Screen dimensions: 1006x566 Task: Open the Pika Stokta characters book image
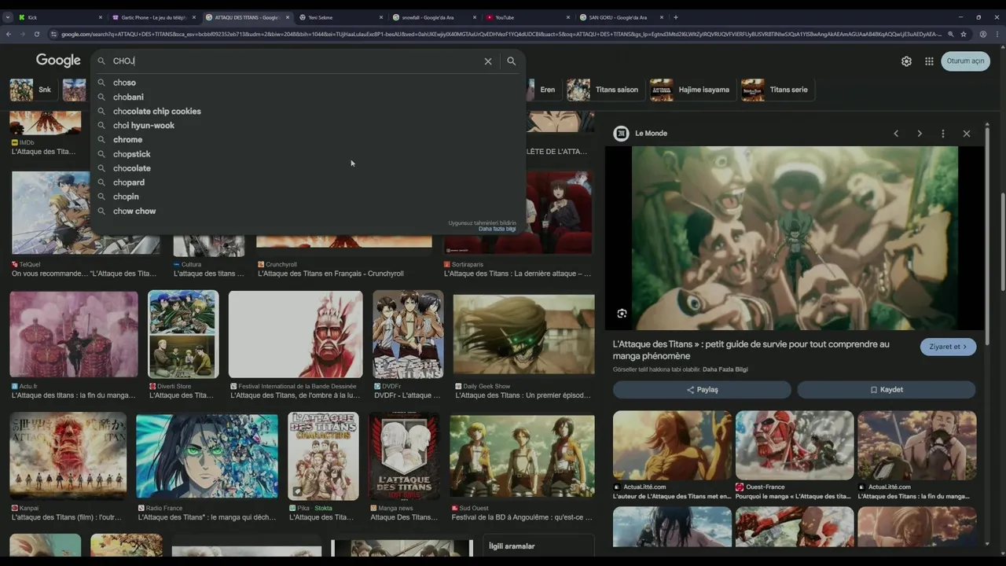323,457
